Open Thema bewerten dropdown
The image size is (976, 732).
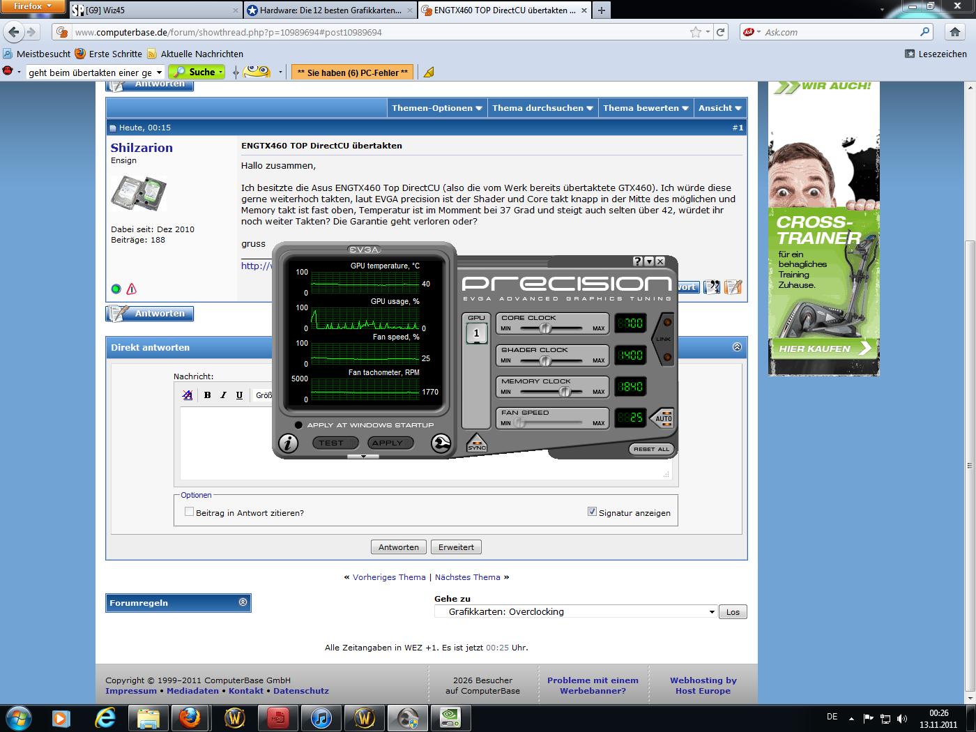pyautogui.click(x=646, y=108)
